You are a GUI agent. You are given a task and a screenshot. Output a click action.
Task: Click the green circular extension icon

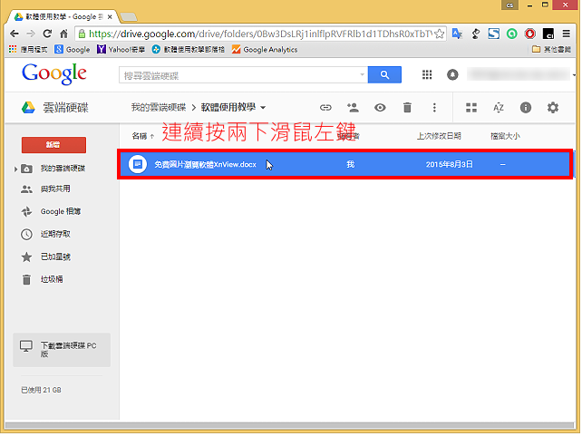pos(512,34)
